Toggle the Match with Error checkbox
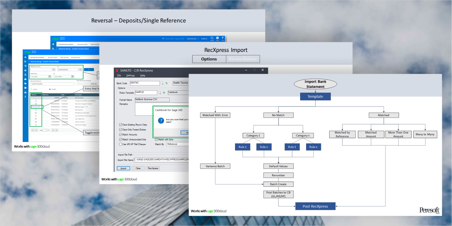 pos(156,140)
